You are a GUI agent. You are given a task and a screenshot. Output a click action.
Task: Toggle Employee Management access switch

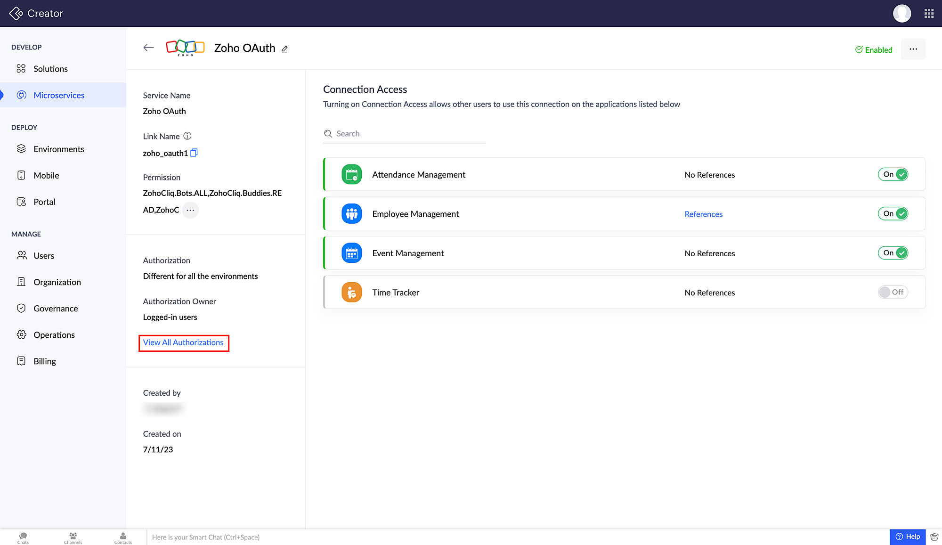pyautogui.click(x=893, y=213)
